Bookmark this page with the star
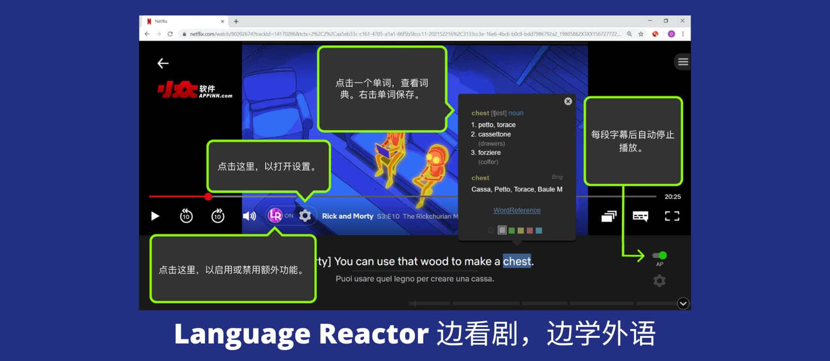 click(x=641, y=34)
